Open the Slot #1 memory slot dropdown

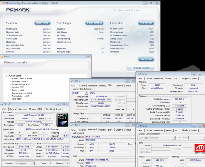(86, 93)
